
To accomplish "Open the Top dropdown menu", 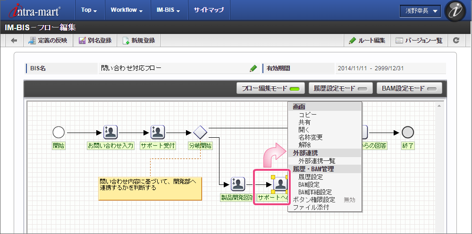I will pos(89,10).
